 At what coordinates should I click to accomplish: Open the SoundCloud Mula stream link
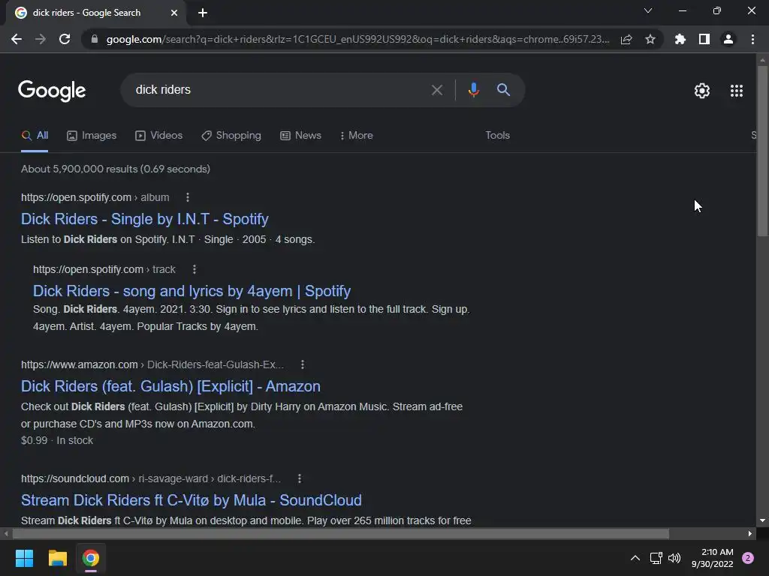pos(191,500)
